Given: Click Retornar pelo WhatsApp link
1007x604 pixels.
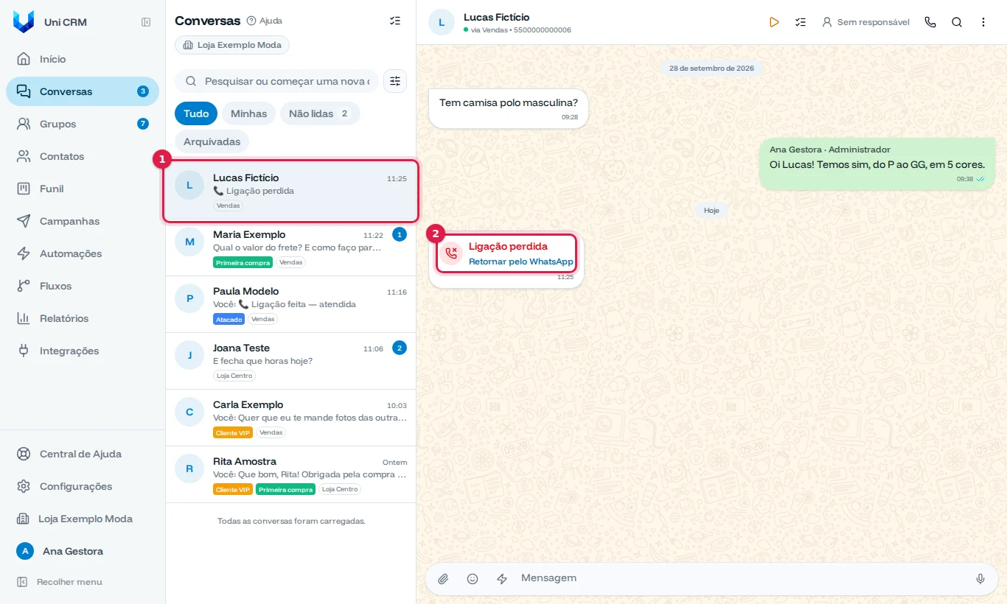Looking at the screenshot, I should pyautogui.click(x=521, y=261).
